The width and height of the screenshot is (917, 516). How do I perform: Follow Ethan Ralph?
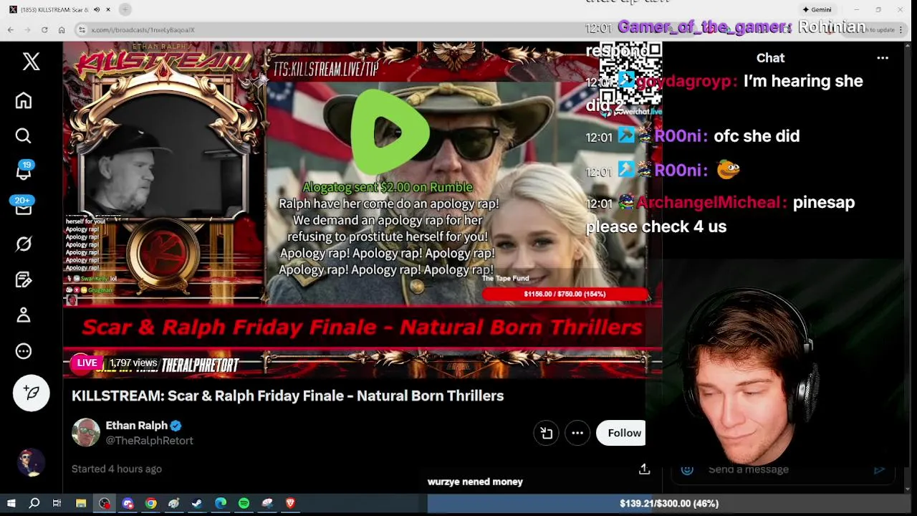(621, 433)
